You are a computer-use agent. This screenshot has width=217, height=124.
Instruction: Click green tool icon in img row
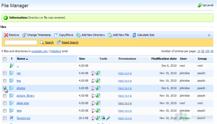tap(98, 81)
